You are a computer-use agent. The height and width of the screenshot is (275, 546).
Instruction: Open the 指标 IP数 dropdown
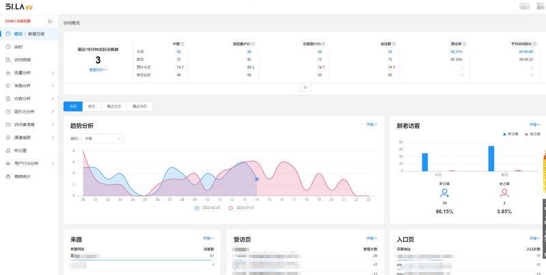[x=102, y=139]
